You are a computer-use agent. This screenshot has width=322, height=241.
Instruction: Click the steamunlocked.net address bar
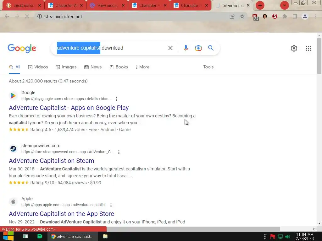pyautogui.click(x=131, y=17)
